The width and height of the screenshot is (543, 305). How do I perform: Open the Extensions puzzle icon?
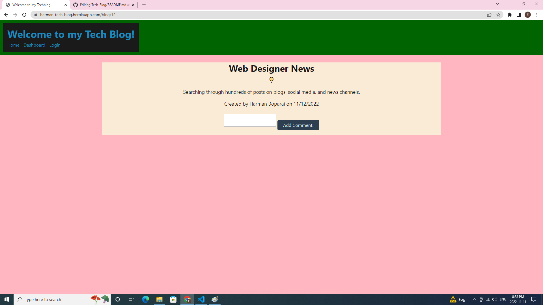click(510, 15)
